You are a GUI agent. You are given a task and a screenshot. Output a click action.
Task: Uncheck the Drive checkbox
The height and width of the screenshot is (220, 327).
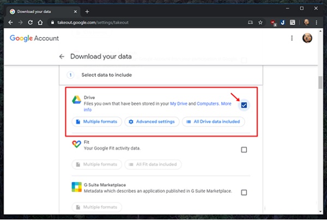[x=244, y=105]
